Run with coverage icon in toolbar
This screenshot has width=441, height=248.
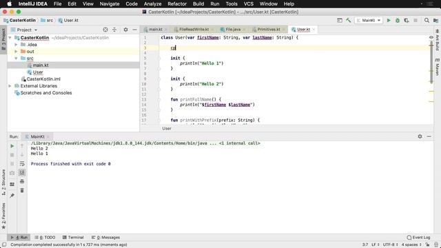tap(407, 20)
